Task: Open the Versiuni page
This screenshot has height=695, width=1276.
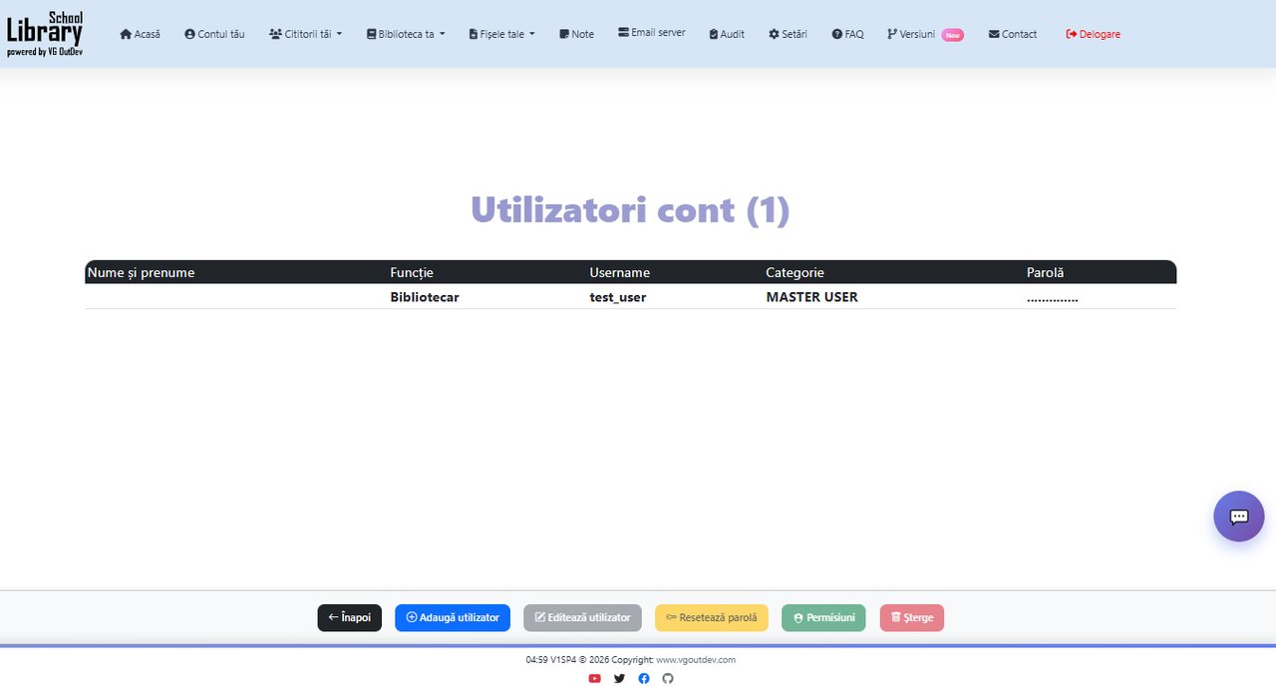Action: click(911, 34)
